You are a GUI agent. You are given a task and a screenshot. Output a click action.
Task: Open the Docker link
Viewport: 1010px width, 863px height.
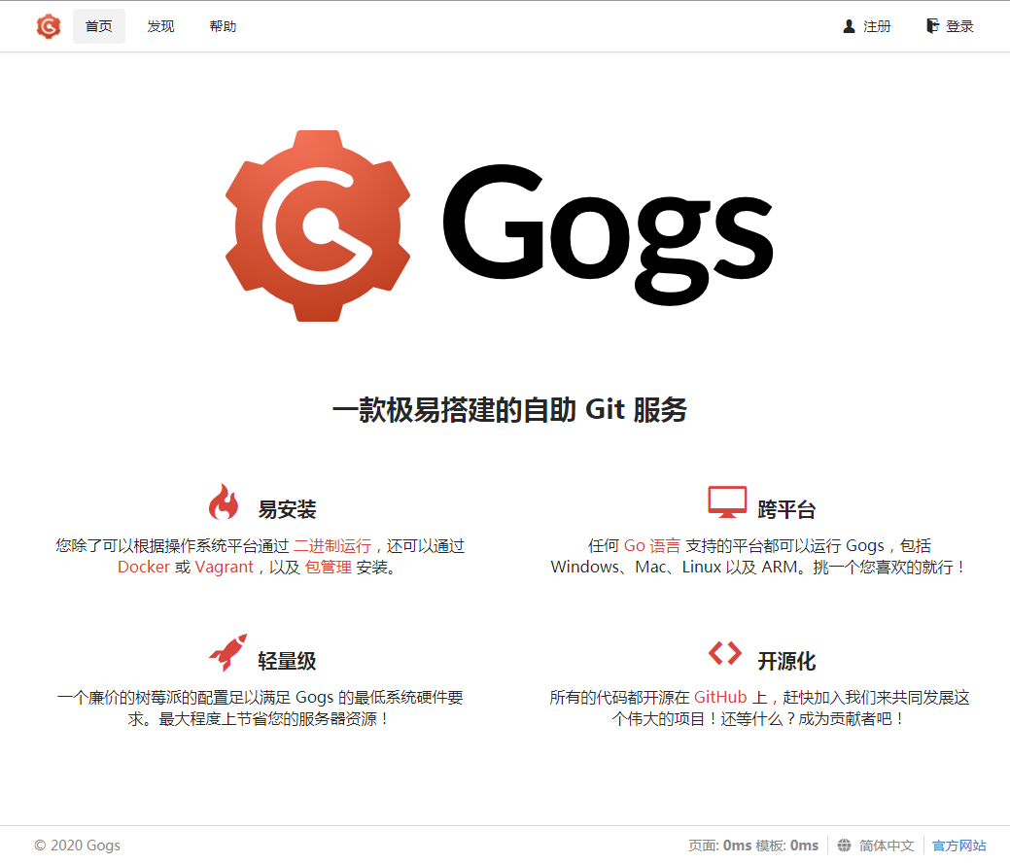tap(144, 568)
